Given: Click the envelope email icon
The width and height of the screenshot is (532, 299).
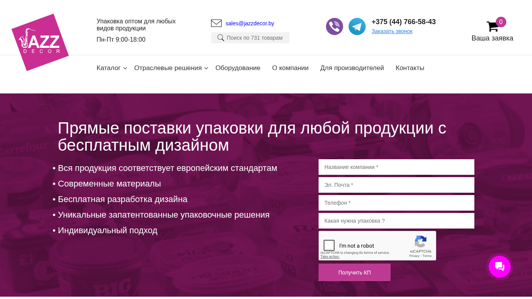Looking at the screenshot, I should click(x=216, y=23).
